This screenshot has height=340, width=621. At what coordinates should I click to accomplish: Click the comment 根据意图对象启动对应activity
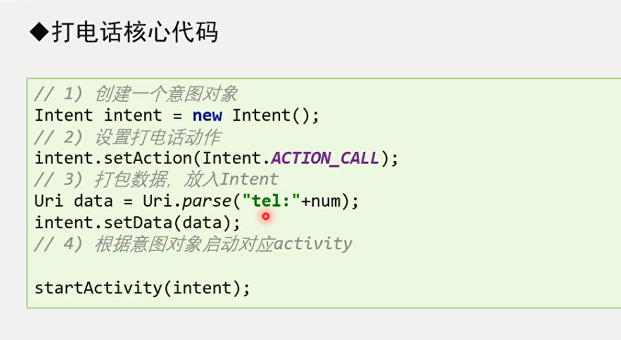tap(223, 244)
